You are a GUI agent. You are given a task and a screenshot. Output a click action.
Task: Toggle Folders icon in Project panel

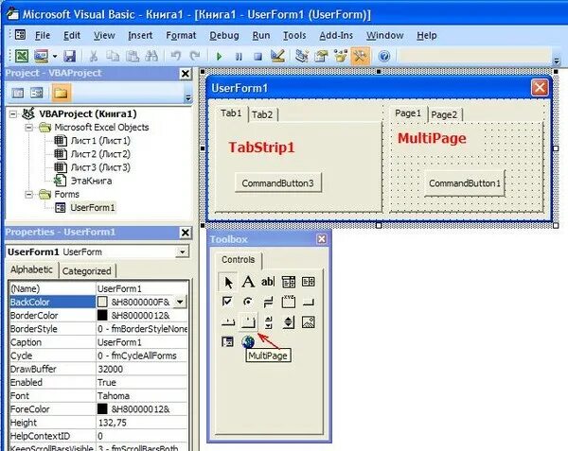(61, 94)
